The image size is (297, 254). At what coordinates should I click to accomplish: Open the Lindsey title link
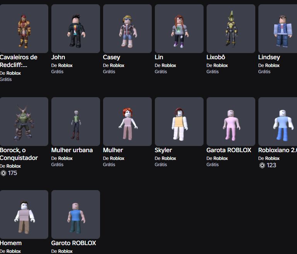click(x=269, y=57)
